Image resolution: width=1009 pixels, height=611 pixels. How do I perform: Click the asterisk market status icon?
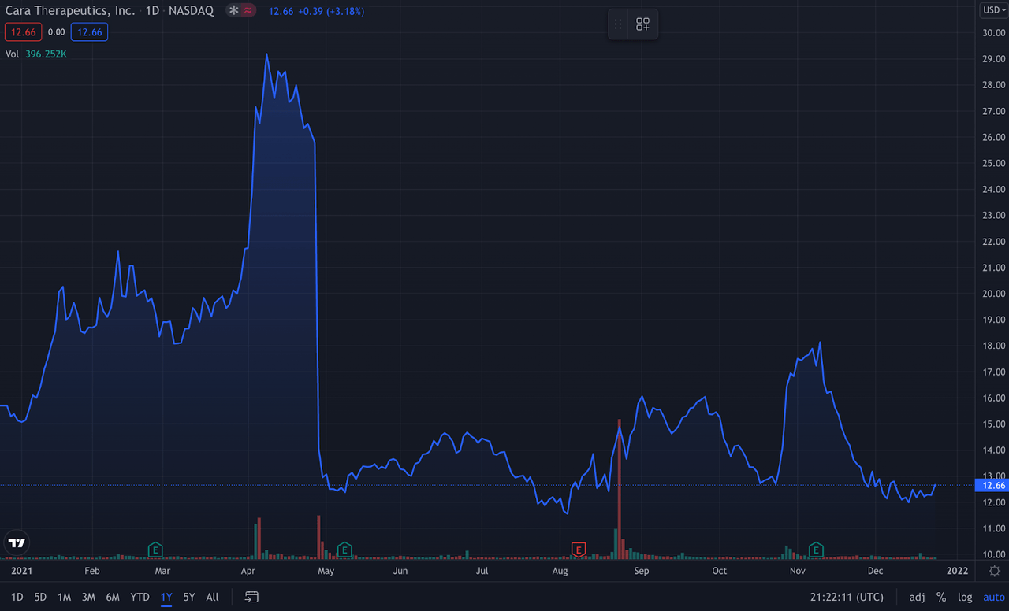click(x=233, y=11)
